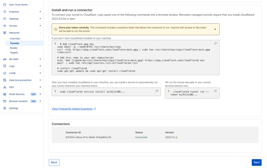Click the version 2025.7.0 warning triangle

click(177, 137)
